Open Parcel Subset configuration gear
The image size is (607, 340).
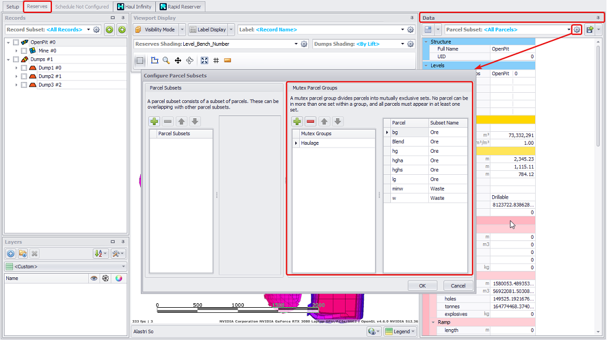tap(576, 29)
